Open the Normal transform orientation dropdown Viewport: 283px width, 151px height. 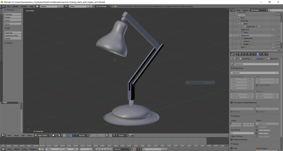click(84, 135)
